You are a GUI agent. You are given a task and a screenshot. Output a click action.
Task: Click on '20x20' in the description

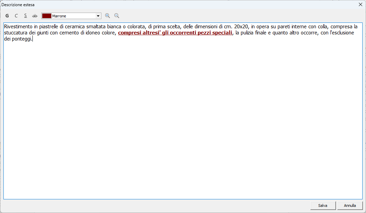pos(241,27)
